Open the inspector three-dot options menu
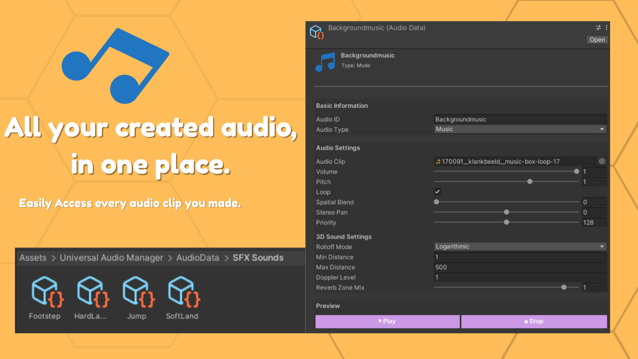 [x=606, y=28]
